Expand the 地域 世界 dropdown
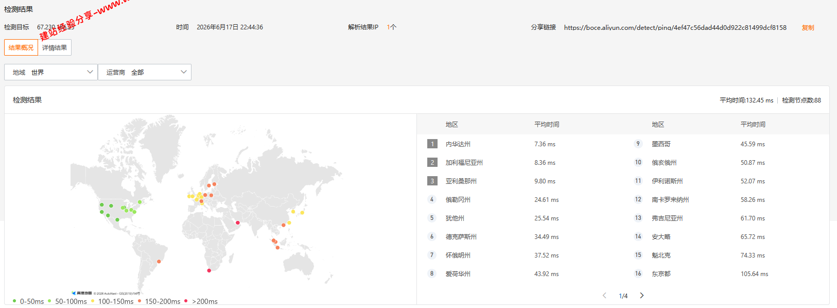Image resolution: width=837 pixels, height=308 pixels. click(51, 72)
